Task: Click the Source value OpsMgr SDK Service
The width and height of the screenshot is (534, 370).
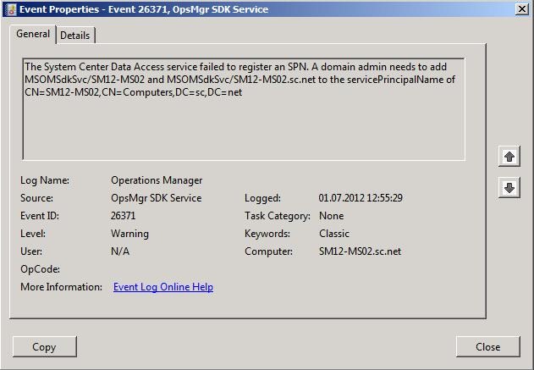Action: 156,198
